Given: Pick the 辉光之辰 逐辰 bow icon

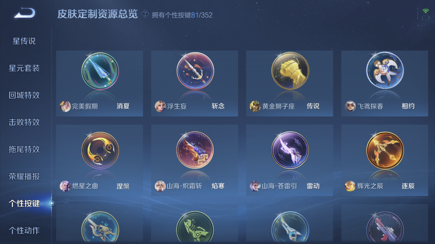Looking at the screenshot, I should (385, 150).
